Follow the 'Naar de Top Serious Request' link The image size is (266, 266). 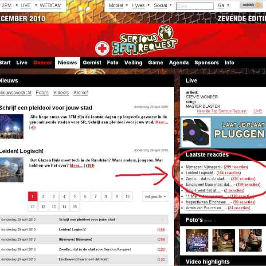[221, 111]
